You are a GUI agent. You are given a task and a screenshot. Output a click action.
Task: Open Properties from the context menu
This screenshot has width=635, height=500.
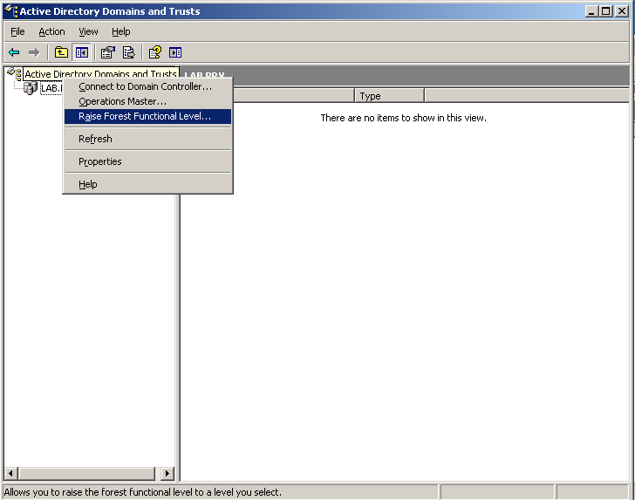[99, 161]
